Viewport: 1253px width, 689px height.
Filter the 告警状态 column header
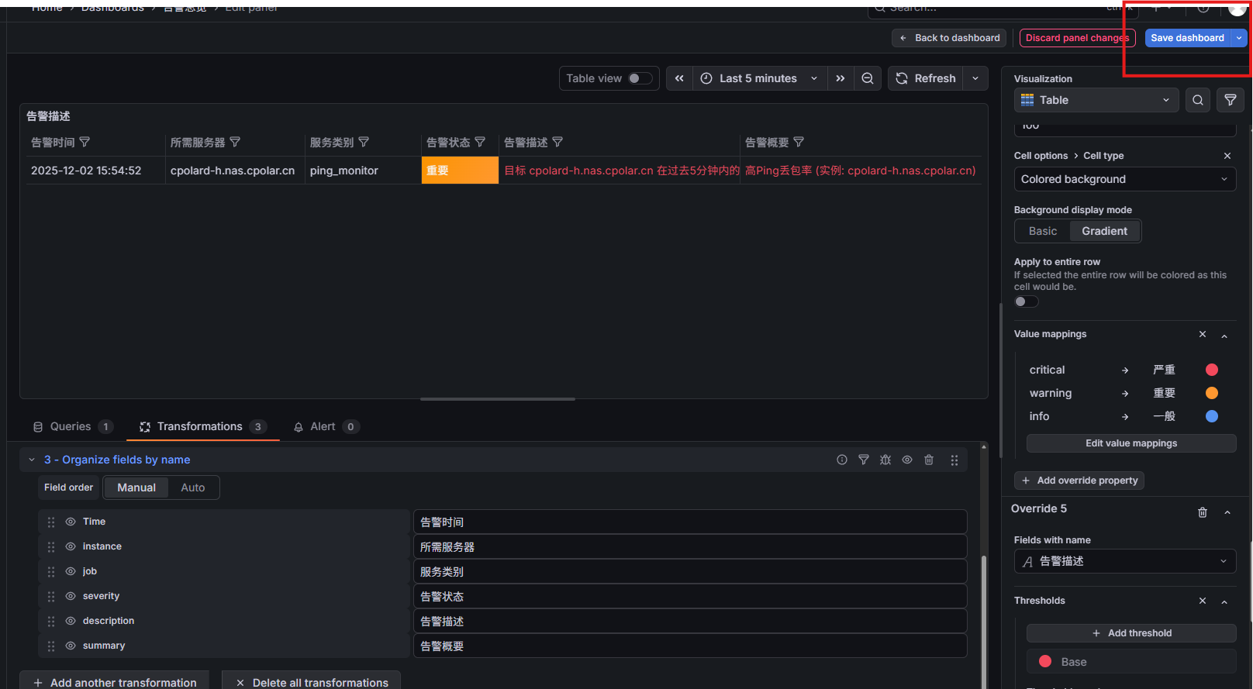(480, 142)
